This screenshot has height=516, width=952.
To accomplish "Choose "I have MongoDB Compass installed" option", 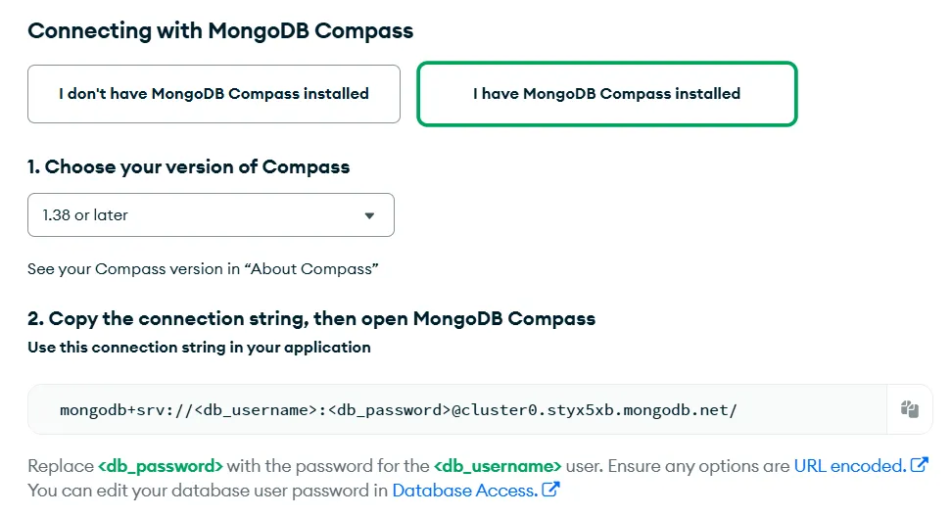I will click(x=607, y=94).
